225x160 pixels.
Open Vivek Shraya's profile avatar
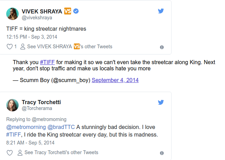pyautogui.click(x=12, y=14)
